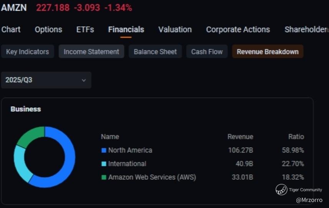Show Key Indicators section
329x208 pixels.
point(28,51)
